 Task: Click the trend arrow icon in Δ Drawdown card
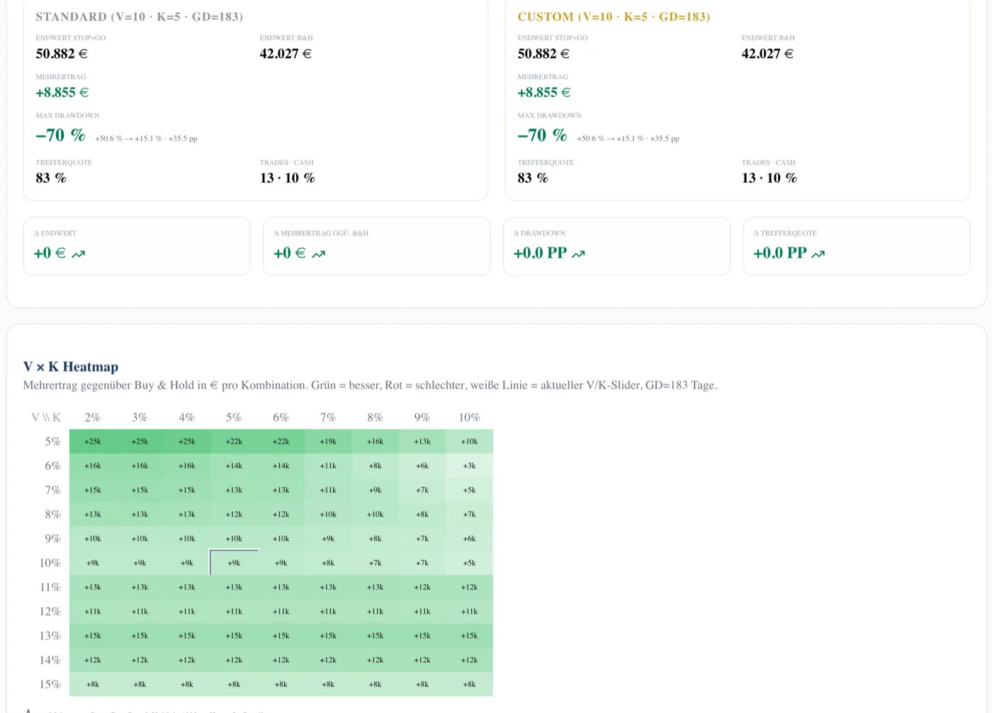(578, 254)
